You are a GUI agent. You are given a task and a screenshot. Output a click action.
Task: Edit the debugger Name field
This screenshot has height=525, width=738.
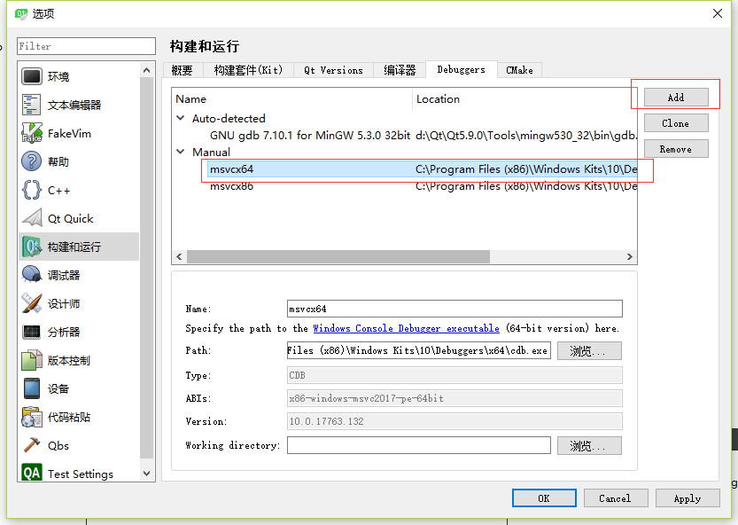pos(454,309)
